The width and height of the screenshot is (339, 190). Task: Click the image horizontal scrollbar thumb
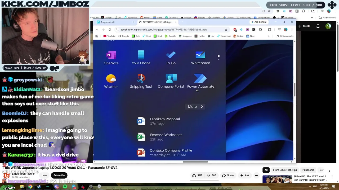[x=195, y=162]
